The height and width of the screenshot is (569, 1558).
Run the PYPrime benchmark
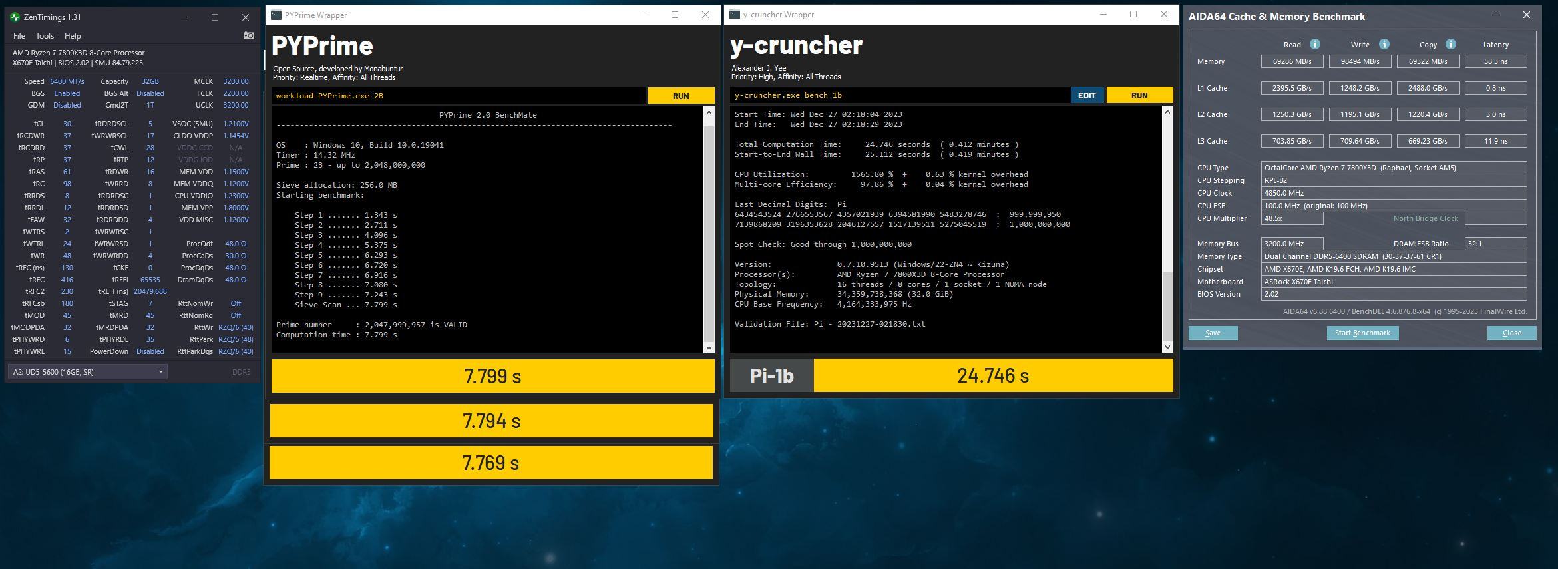tap(681, 96)
